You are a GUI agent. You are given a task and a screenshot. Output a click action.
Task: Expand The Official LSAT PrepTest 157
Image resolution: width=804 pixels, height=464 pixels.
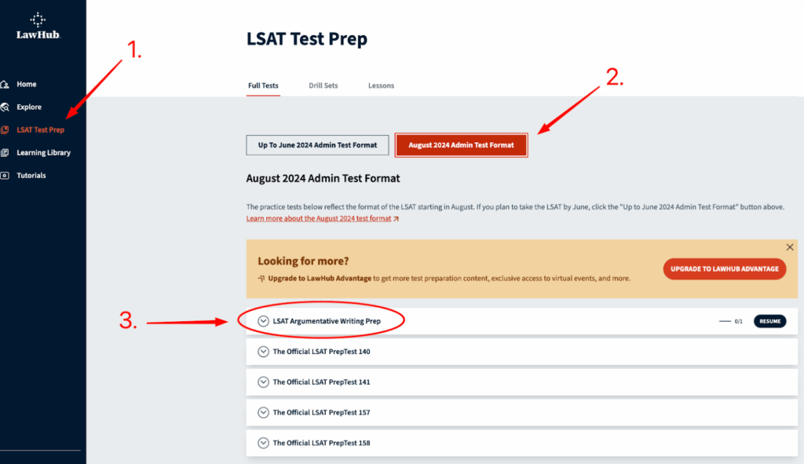click(x=263, y=412)
